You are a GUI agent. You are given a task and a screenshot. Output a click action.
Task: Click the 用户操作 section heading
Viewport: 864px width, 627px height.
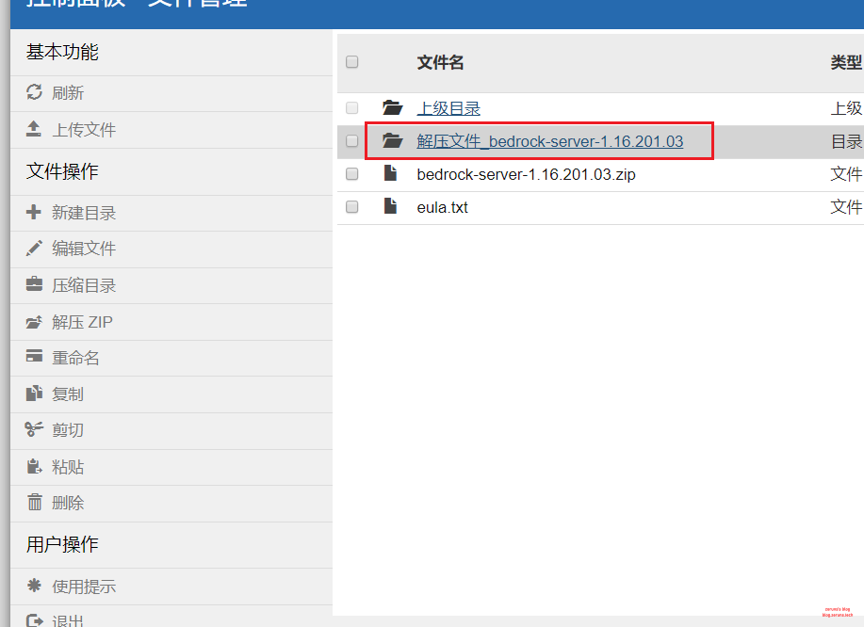(62, 544)
